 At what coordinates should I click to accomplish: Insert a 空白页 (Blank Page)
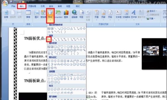13,14
